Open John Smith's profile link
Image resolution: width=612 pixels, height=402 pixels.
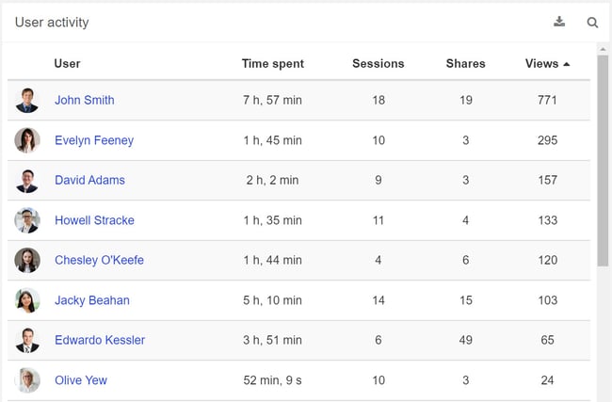(85, 101)
